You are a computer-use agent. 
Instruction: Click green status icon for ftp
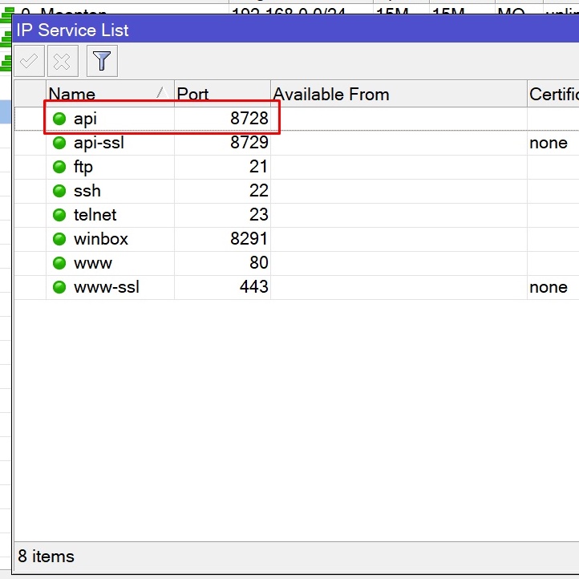point(59,167)
